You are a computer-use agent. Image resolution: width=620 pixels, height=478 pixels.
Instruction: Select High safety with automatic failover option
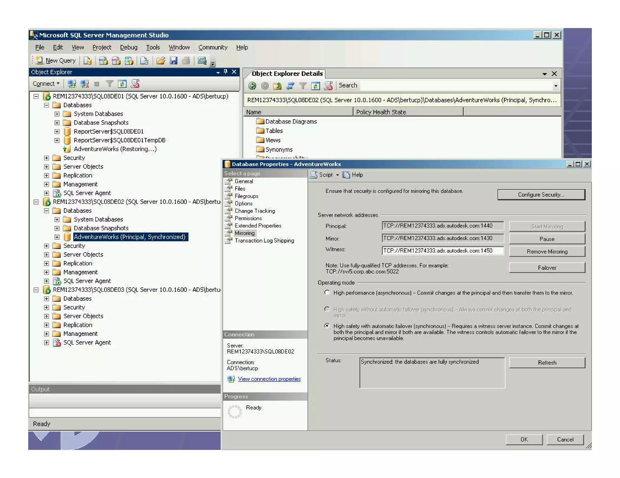pyautogui.click(x=327, y=326)
